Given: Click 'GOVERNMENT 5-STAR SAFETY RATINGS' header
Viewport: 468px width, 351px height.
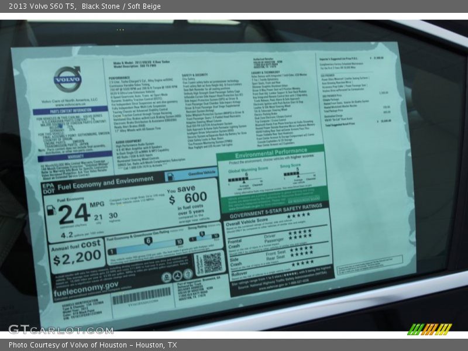Looking at the screenshot, I should (x=276, y=211).
